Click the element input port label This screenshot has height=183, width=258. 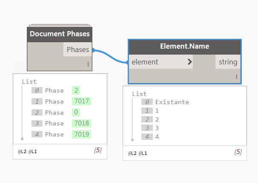[145, 62]
